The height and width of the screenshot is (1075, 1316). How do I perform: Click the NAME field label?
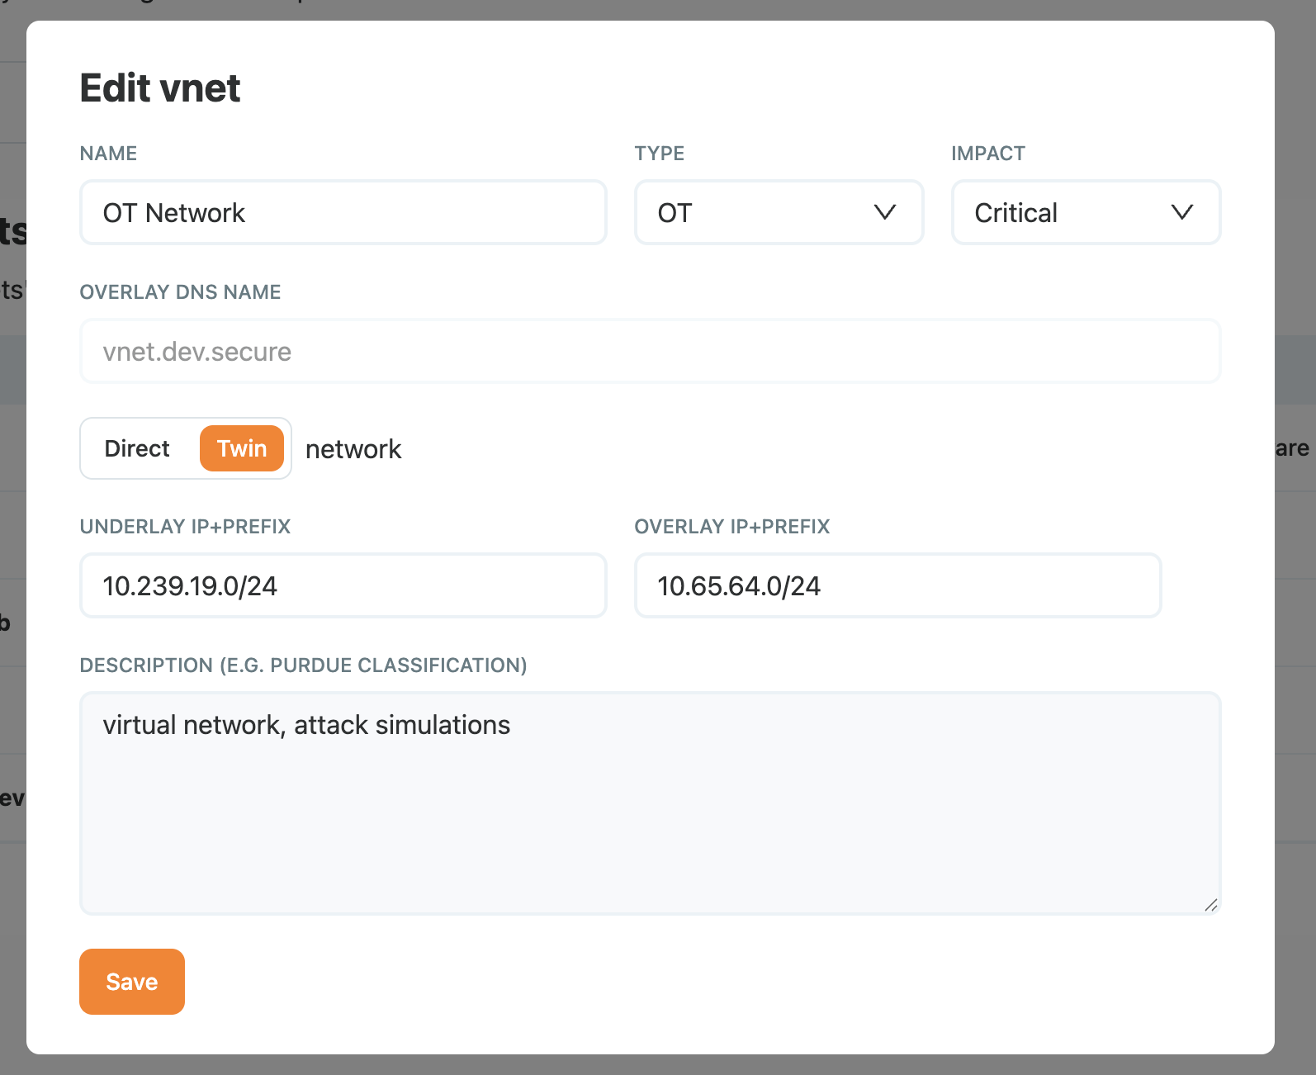pos(108,154)
